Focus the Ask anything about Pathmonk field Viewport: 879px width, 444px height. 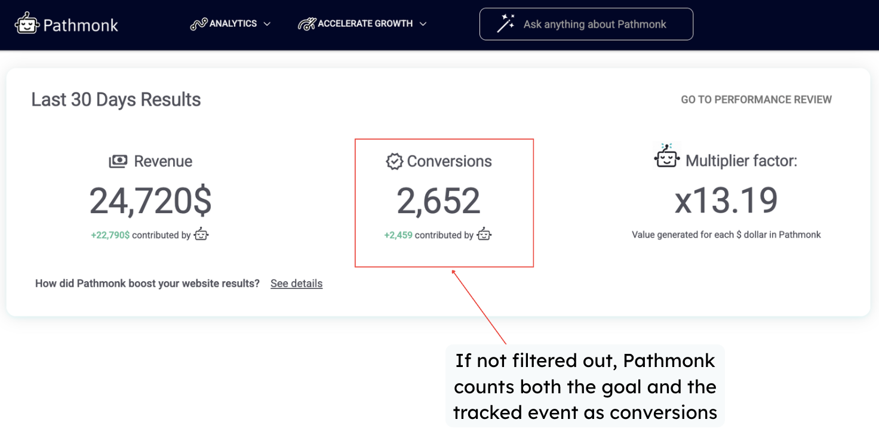(x=586, y=24)
